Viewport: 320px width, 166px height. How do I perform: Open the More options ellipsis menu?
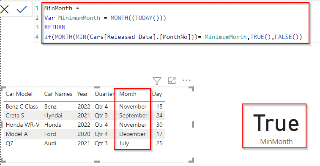186,80
